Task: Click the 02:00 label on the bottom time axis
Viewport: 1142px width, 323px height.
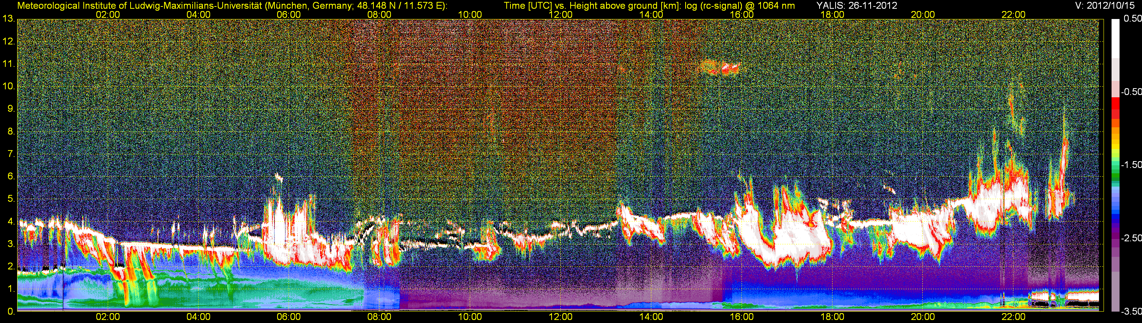Action: pos(108,317)
